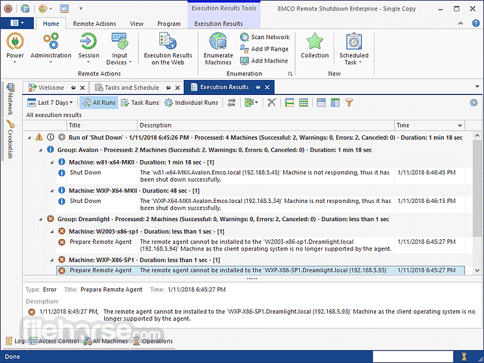Click the red power icon in quick access bar

tap(8, 8)
